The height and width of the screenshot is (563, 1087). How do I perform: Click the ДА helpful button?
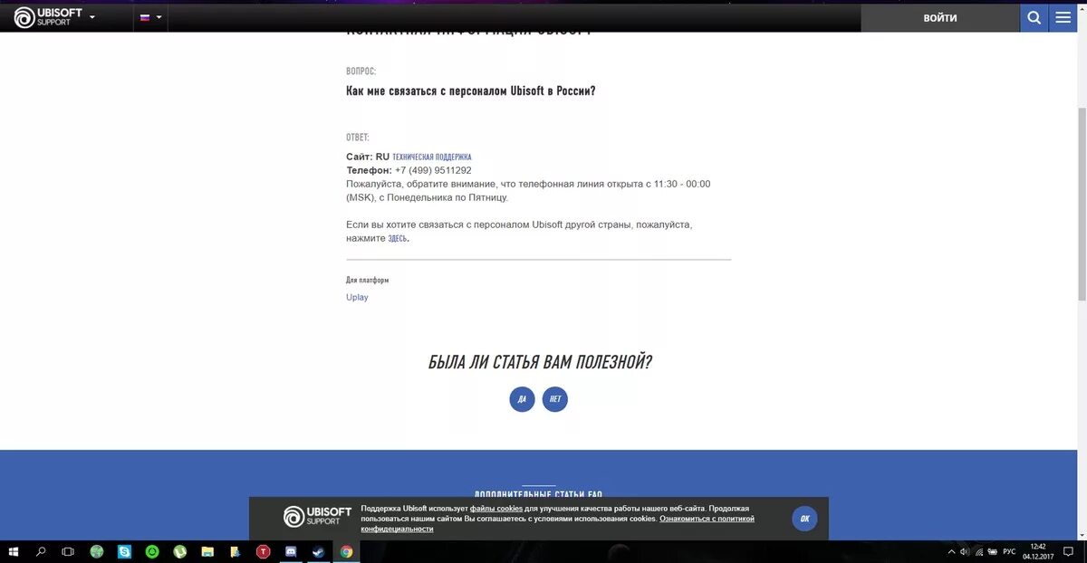[522, 399]
